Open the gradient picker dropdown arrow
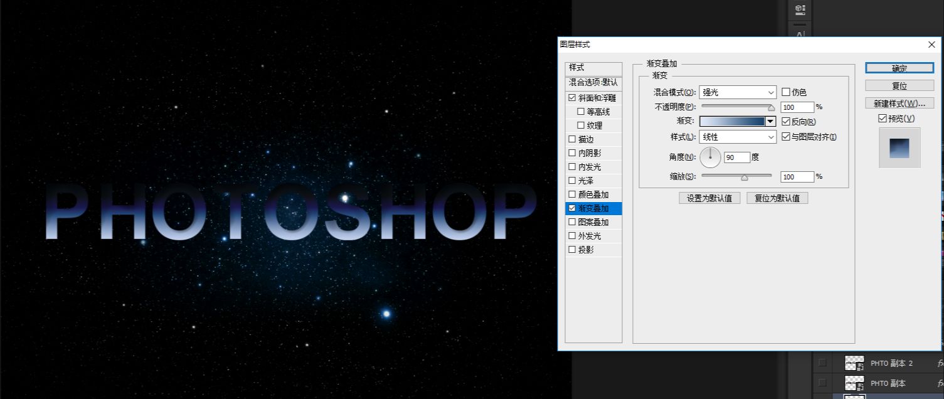This screenshot has width=944, height=399. pyautogui.click(x=771, y=122)
